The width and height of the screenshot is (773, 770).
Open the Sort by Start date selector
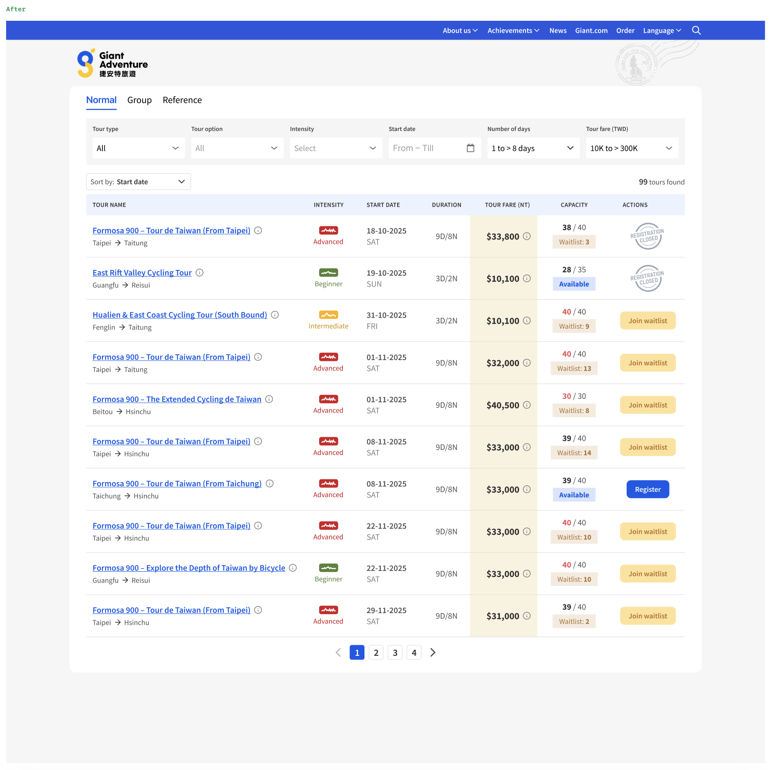coord(139,181)
